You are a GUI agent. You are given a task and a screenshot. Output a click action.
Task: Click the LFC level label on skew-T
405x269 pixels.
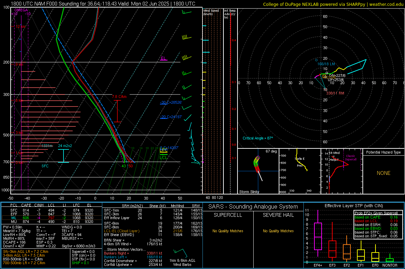(x=164, y=150)
